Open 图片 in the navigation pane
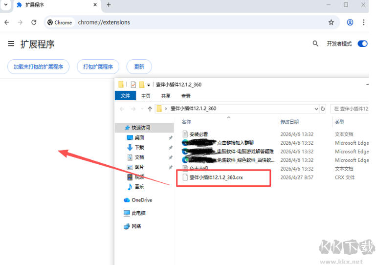Image resolution: width=376 pixels, height=265 pixels. (139, 167)
